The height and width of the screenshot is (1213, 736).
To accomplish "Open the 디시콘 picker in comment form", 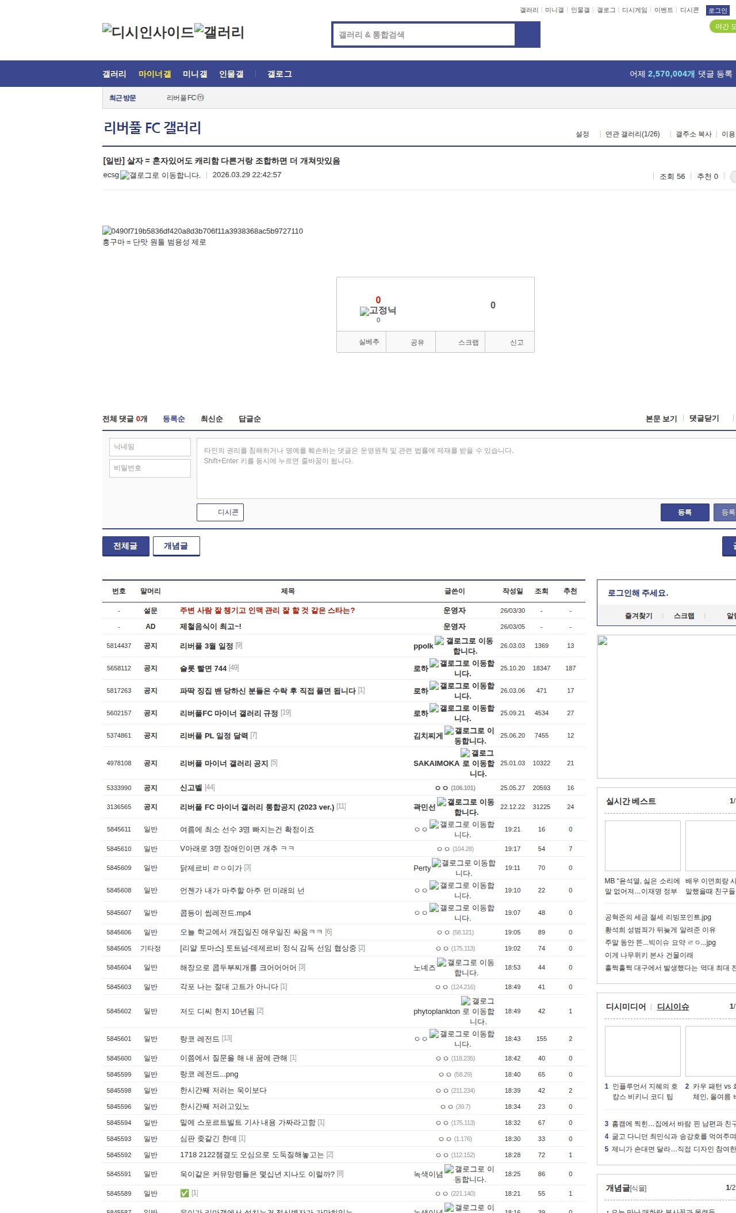I will [220, 512].
